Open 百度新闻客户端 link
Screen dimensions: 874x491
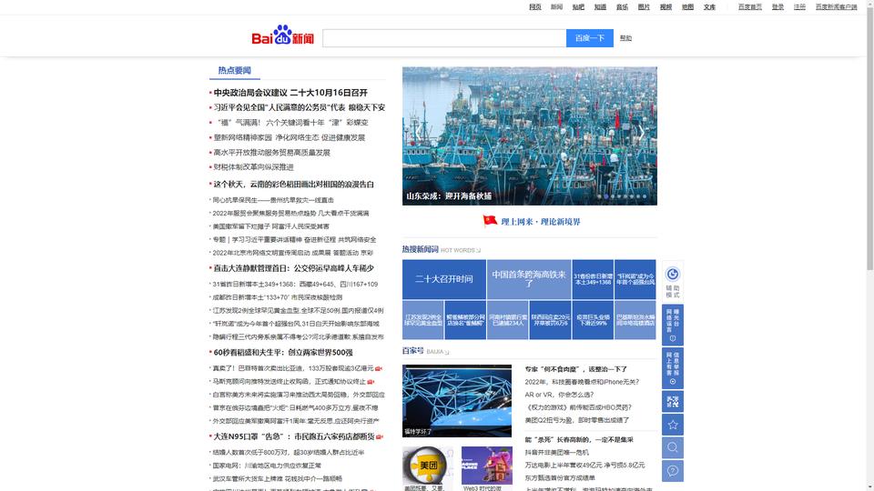(836, 7)
